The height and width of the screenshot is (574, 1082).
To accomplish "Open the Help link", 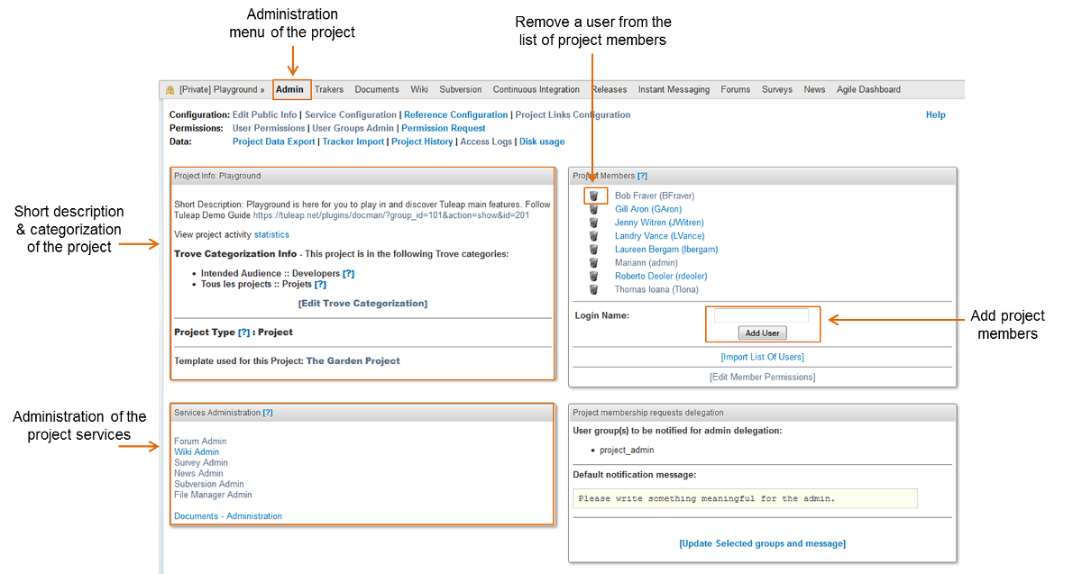I will click(936, 115).
